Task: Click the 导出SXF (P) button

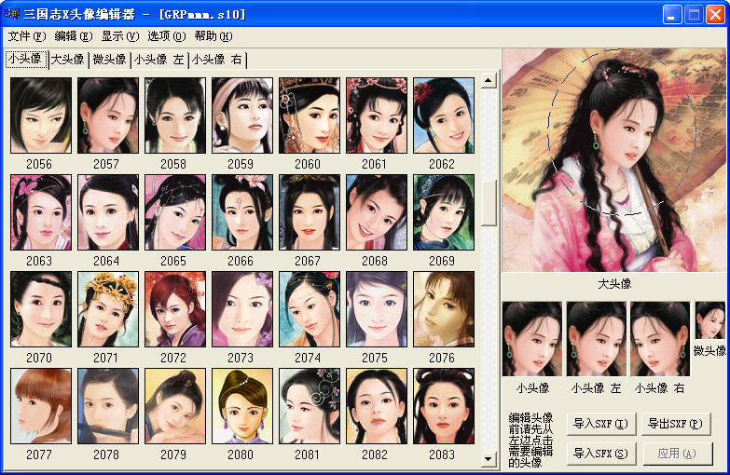Action: (676, 424)
